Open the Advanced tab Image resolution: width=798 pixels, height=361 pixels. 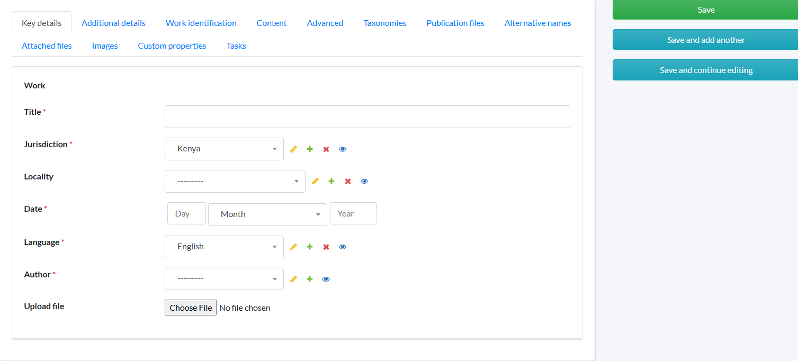(325, 23)
